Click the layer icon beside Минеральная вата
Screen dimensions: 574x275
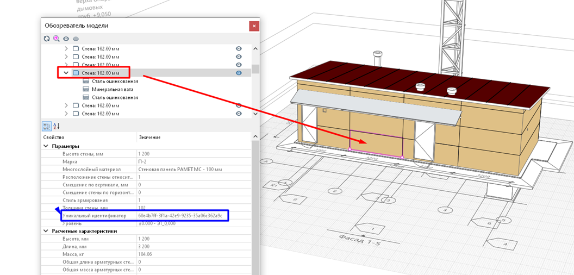pyautogui.click(x=86, y=89)
